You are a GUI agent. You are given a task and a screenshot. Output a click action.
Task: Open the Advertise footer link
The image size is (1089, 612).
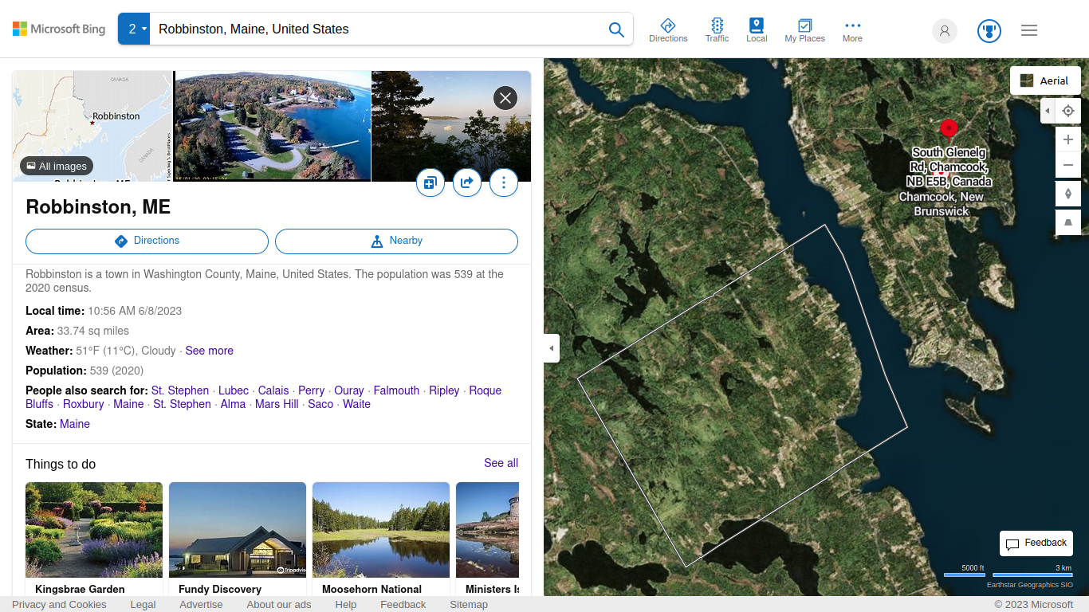[201, 605]
